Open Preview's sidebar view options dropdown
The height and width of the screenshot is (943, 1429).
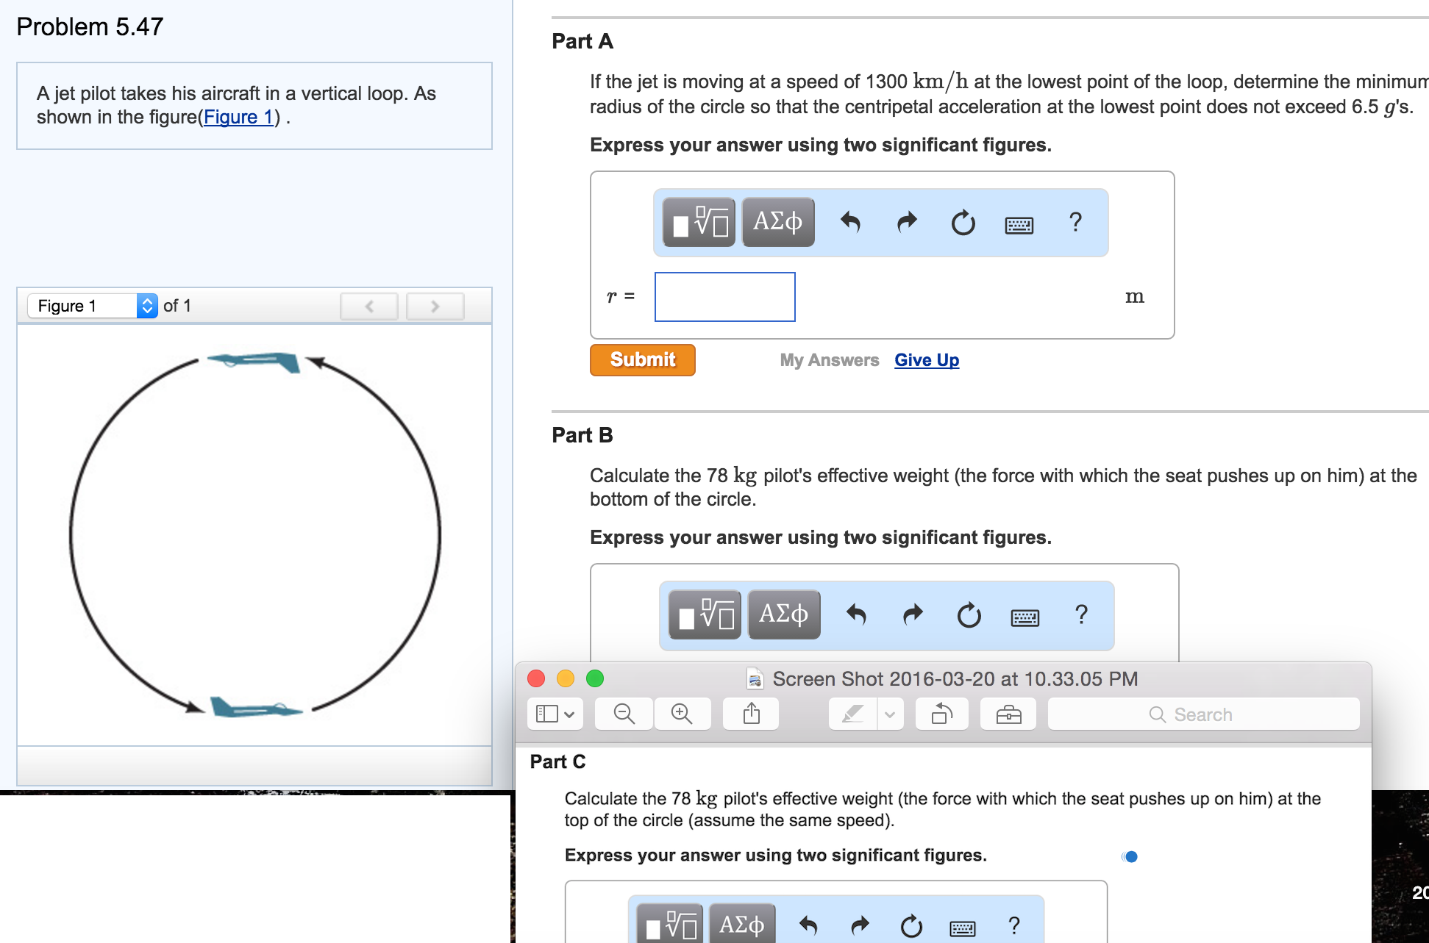(555, 713)
